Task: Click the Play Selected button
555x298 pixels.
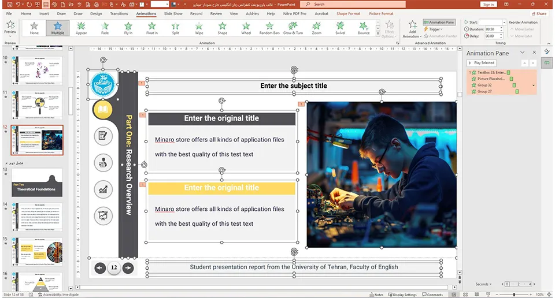Action: click(482, 63)
